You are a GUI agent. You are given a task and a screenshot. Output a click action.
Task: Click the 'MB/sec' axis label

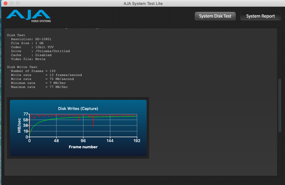[19, 126]
